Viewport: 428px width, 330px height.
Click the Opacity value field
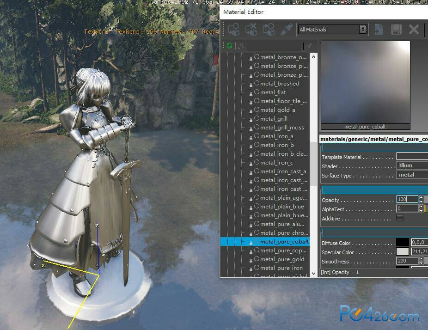(407, 199)
